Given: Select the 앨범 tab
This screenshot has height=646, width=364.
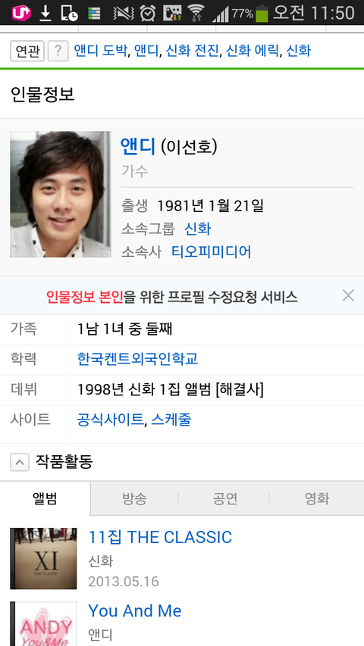Looking at the screenshot, I should (45, 498).
